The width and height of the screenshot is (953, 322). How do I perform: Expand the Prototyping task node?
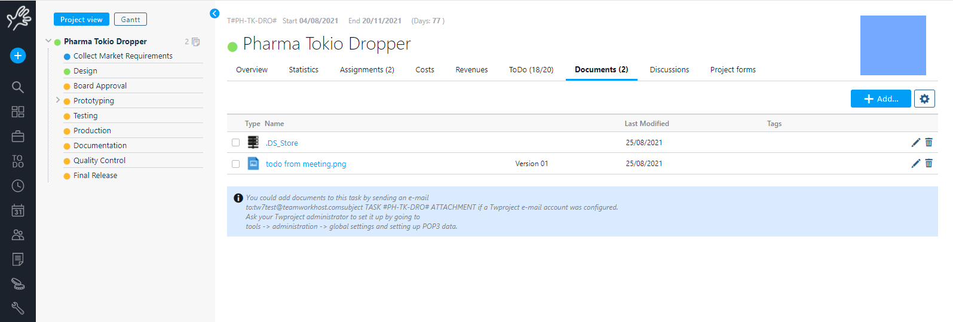[57, 100]
